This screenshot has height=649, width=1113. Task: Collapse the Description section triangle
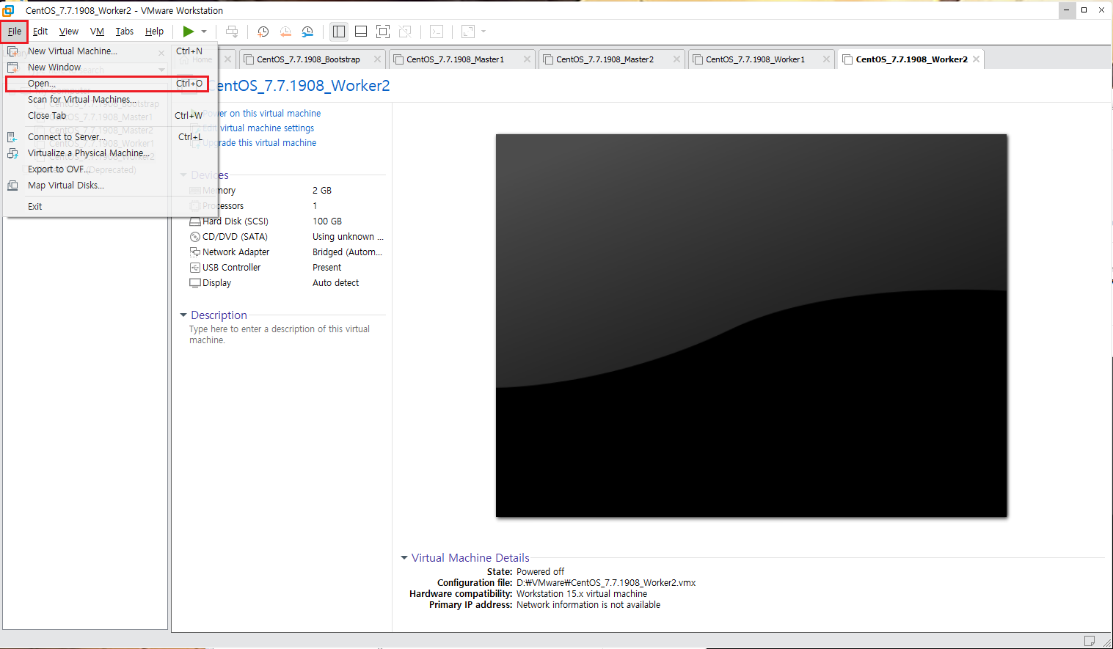click(183, 315)
